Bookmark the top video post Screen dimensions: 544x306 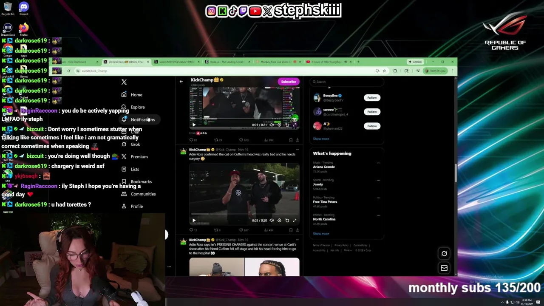pos(291,140)
